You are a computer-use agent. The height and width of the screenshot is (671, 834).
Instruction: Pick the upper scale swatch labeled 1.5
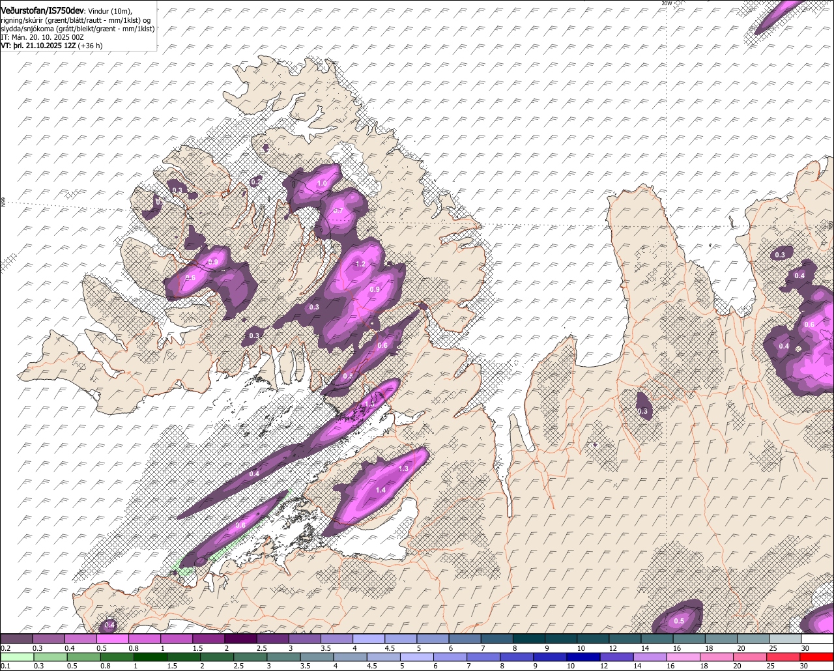pos(208,638)
